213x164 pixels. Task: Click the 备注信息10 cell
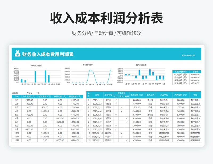pyautogui.click(x=195, y=133)
